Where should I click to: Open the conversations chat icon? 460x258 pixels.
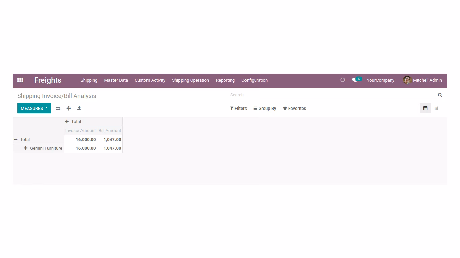coord(354,80)
